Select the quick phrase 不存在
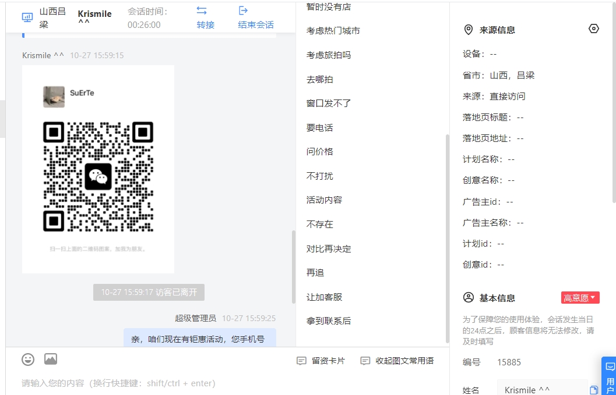The image size is (616, 395). [320, 224]
